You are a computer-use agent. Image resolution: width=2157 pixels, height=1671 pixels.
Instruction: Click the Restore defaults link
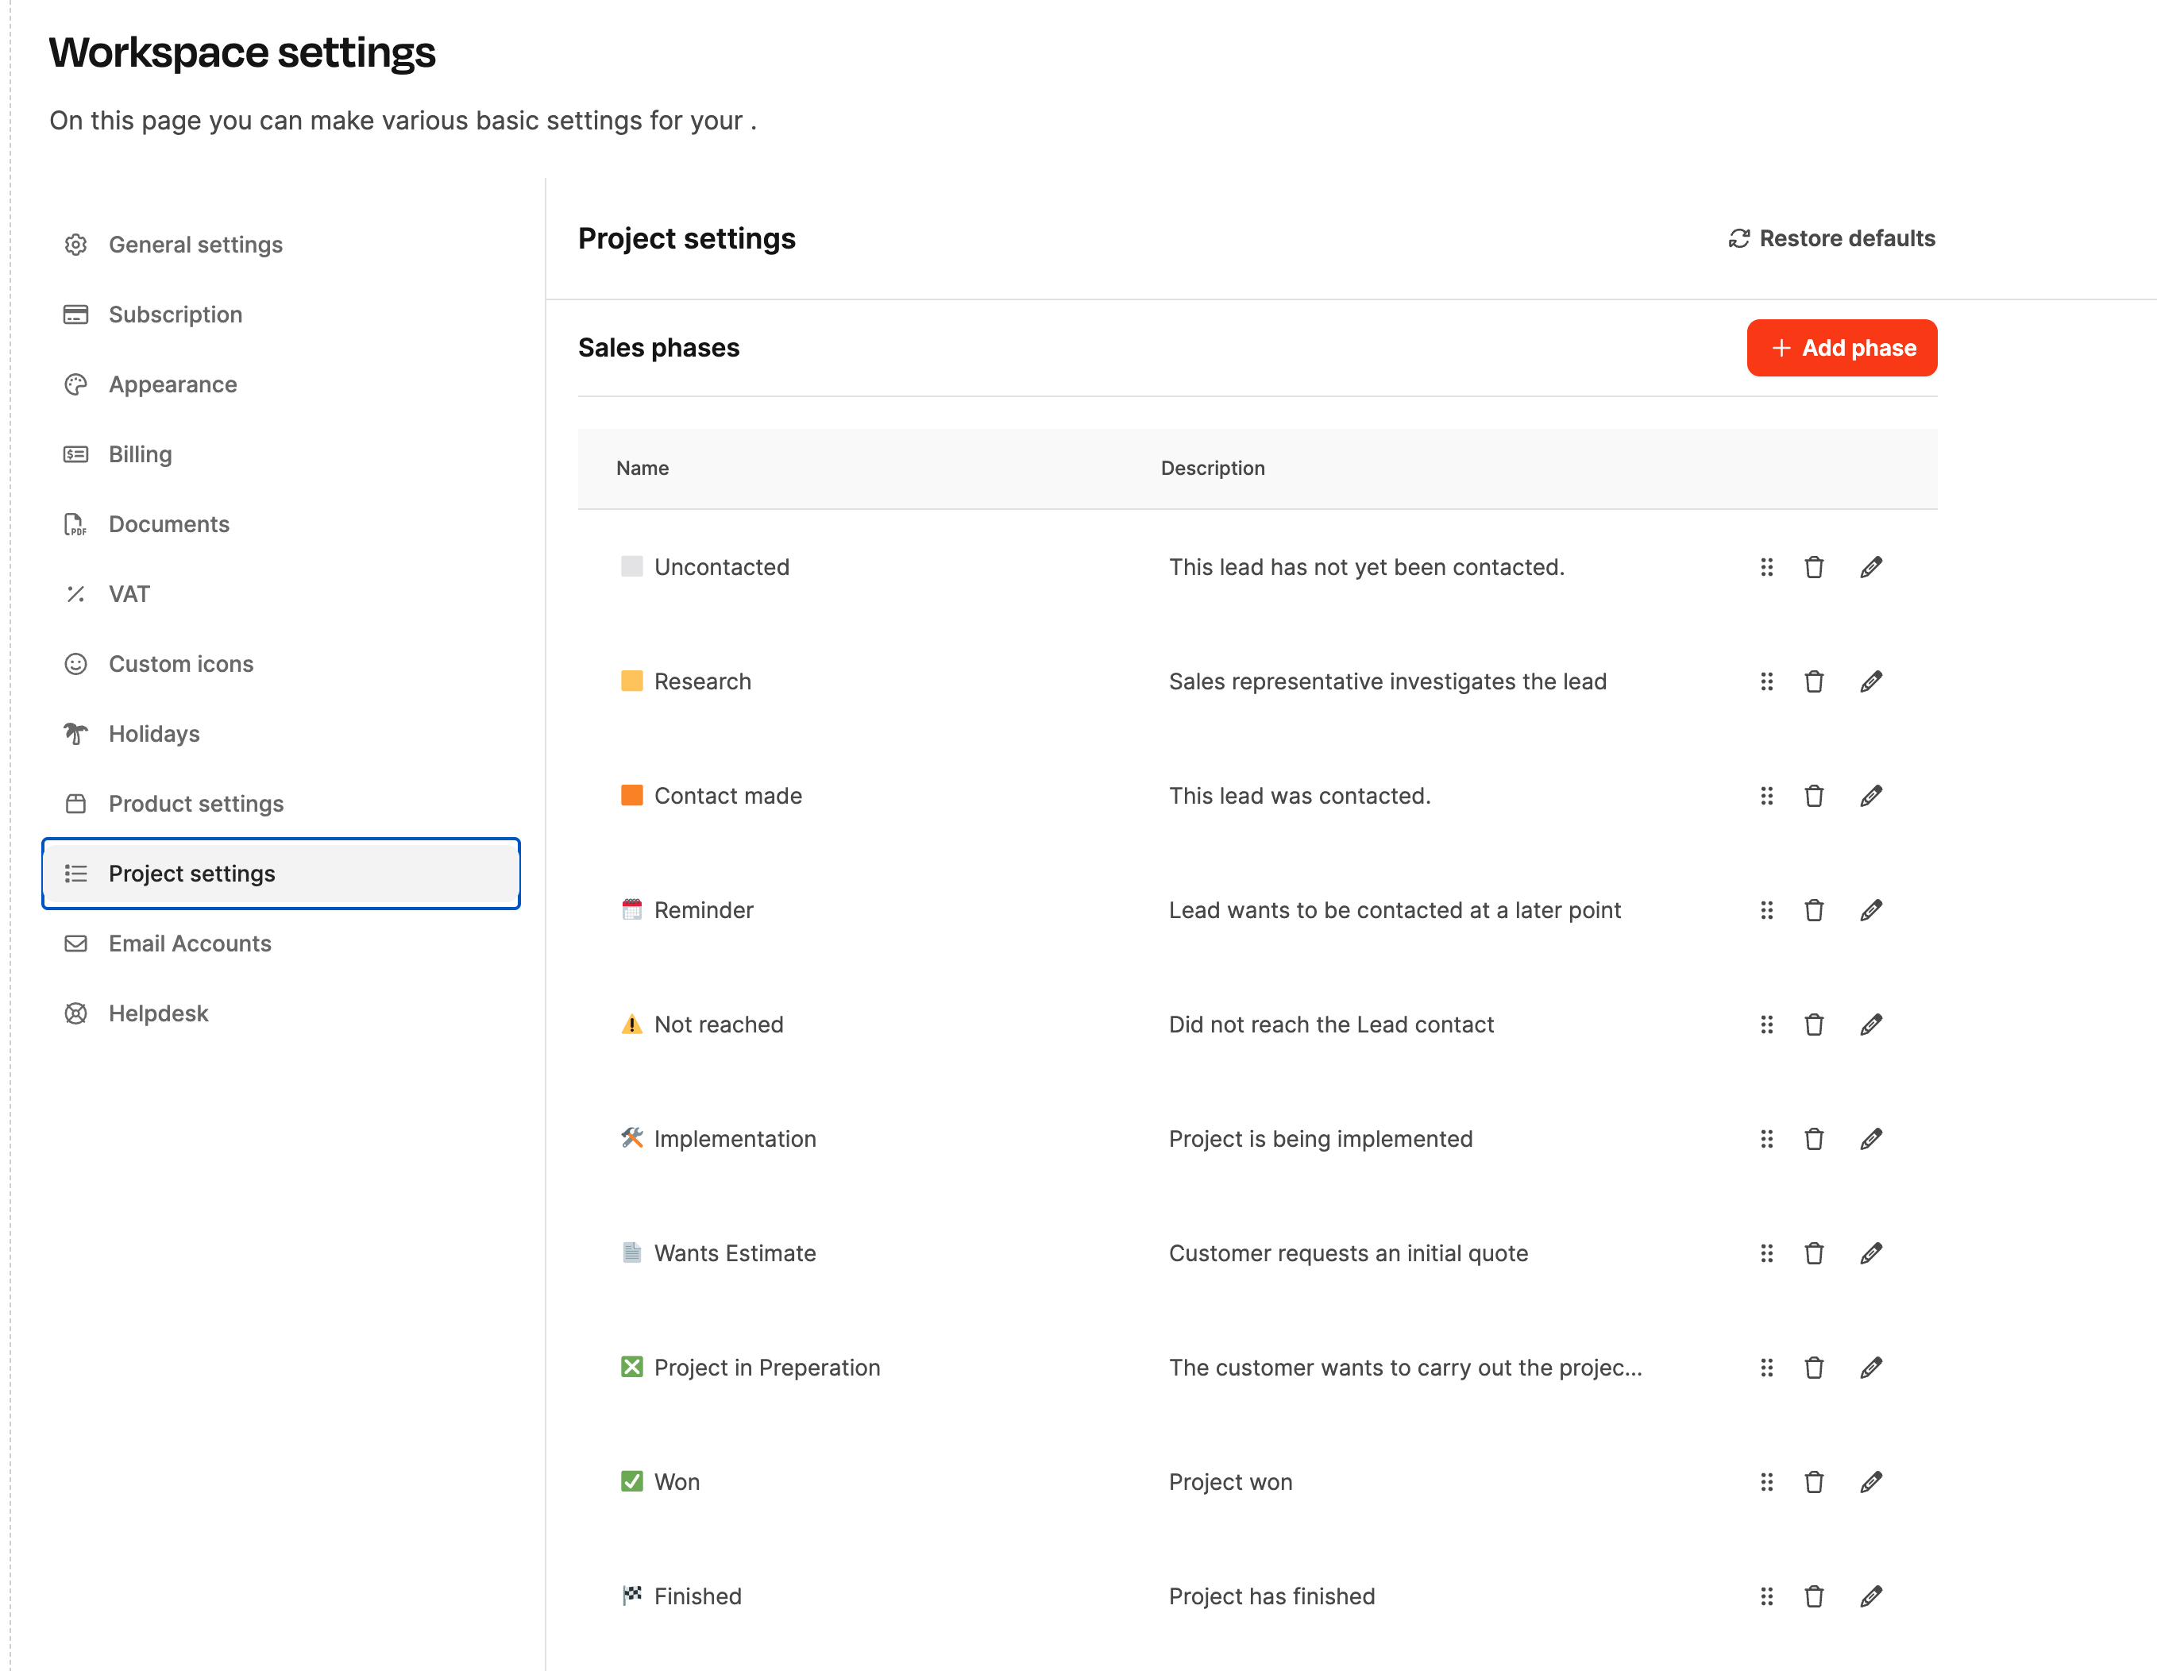pos(1846,239)
